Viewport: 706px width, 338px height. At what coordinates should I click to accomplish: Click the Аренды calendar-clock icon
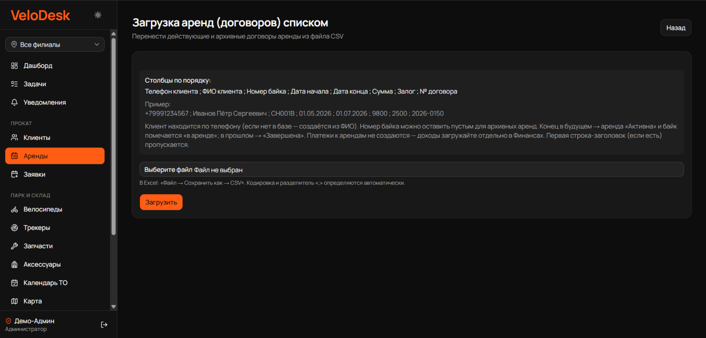(x=14, y=156)
